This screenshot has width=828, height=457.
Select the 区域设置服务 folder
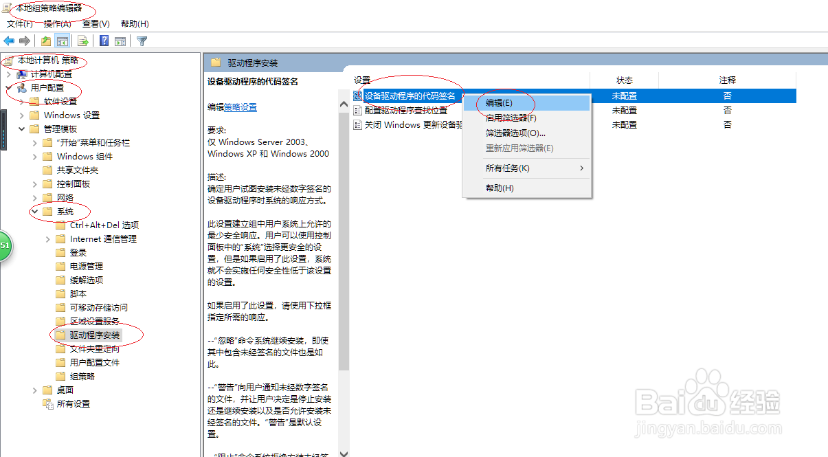click(x=95, y=322)
